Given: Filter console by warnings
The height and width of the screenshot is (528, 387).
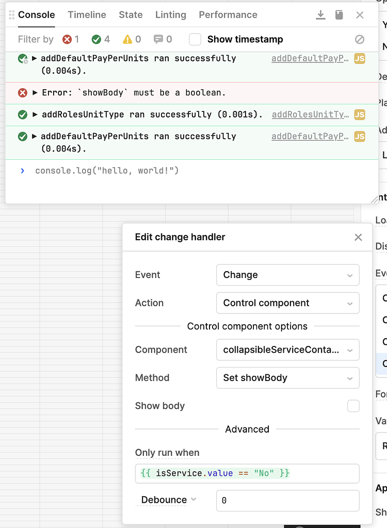Looking at the screenshot, I should 129,39.
